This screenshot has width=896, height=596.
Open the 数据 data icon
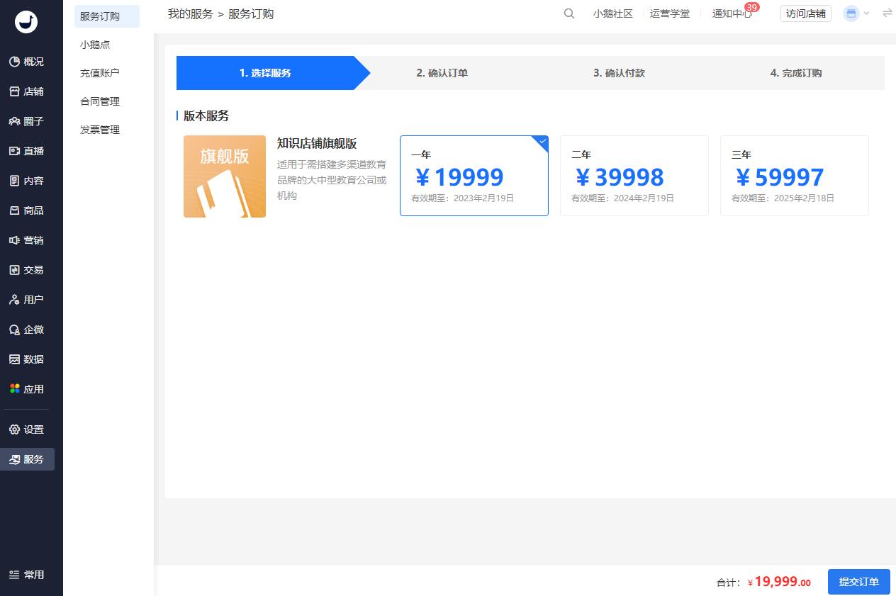pyautogui.click(x=14, y=359)
